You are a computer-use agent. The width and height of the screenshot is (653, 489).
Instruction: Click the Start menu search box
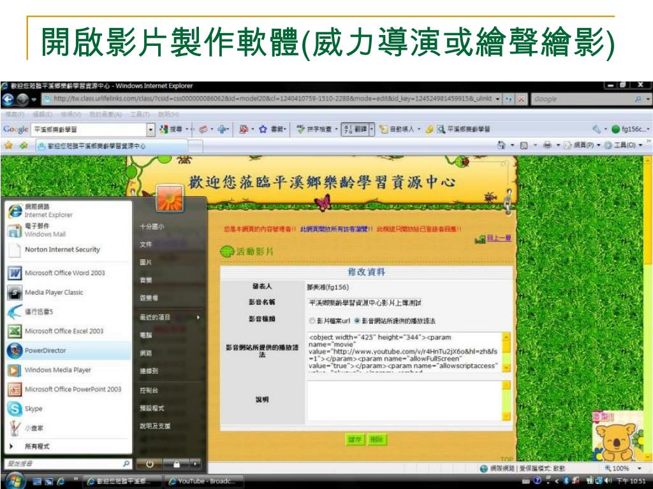click(x=68, y=464)
